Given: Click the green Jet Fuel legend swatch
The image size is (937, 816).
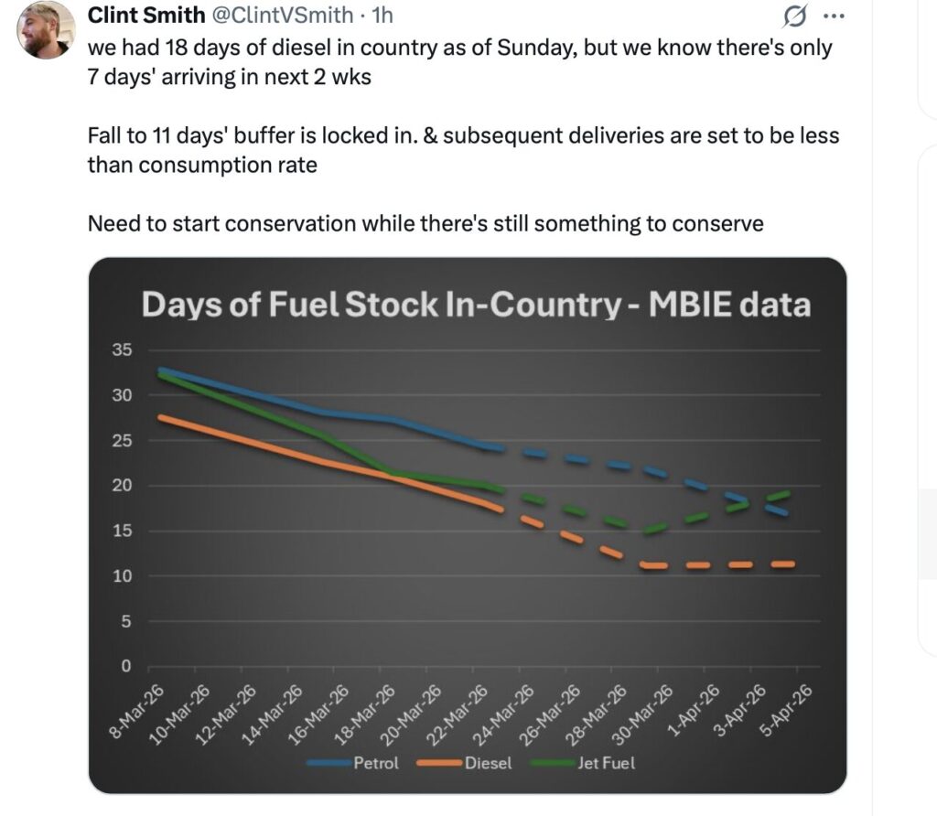Looking at the screenshot, I should 549,762.
